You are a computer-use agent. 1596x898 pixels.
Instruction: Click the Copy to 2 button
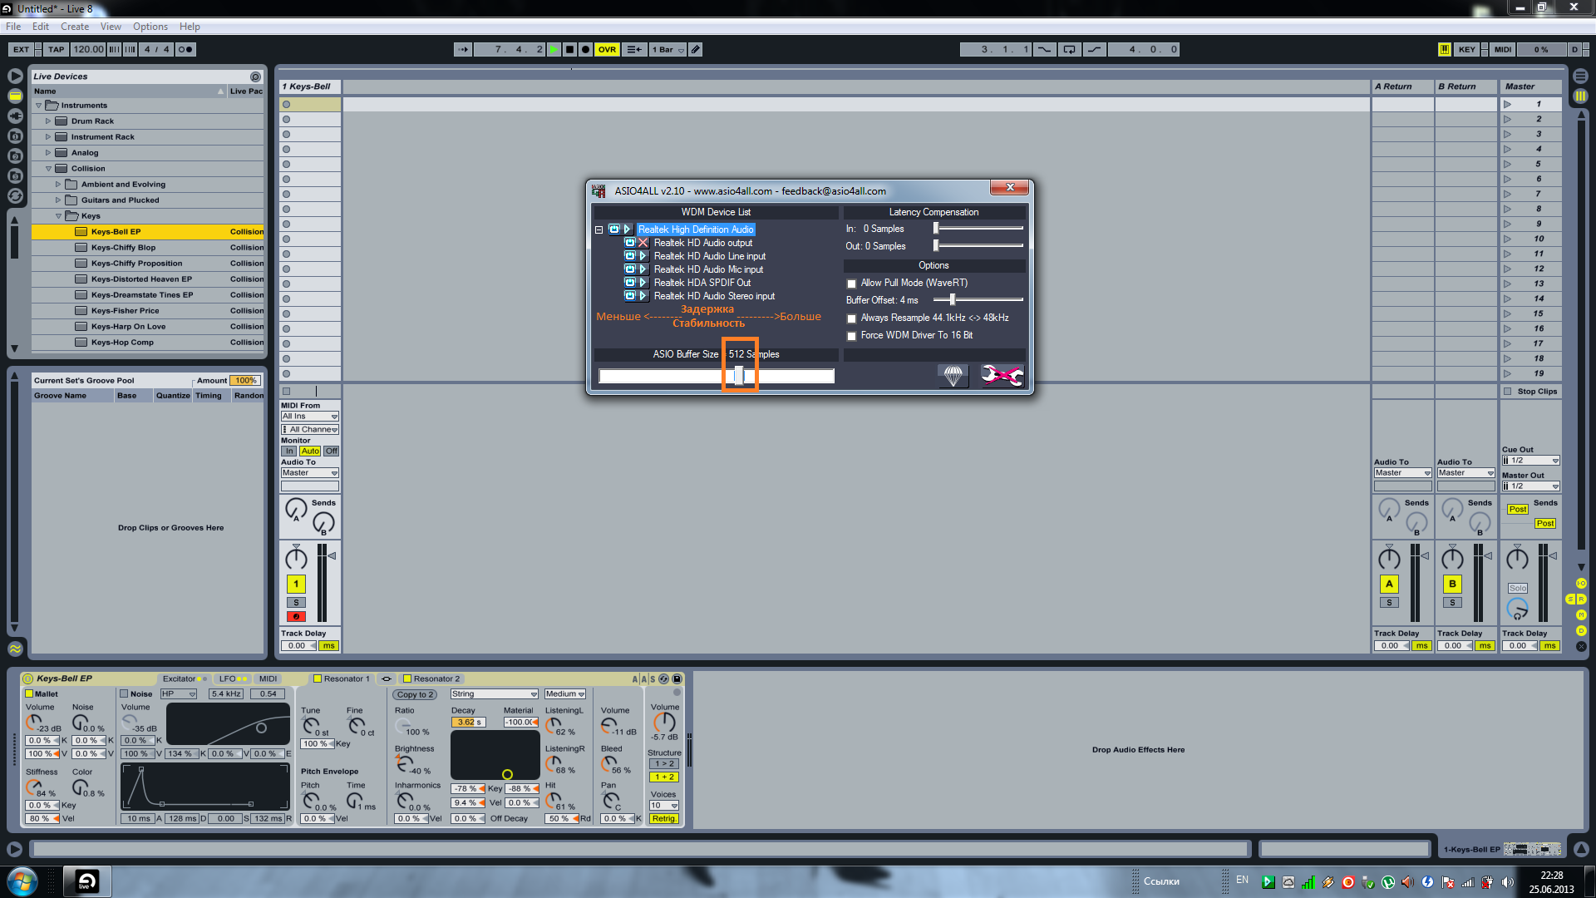[416, 695]
